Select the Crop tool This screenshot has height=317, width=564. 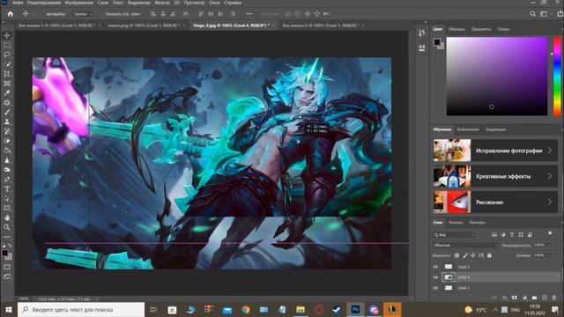click(7, 74)
